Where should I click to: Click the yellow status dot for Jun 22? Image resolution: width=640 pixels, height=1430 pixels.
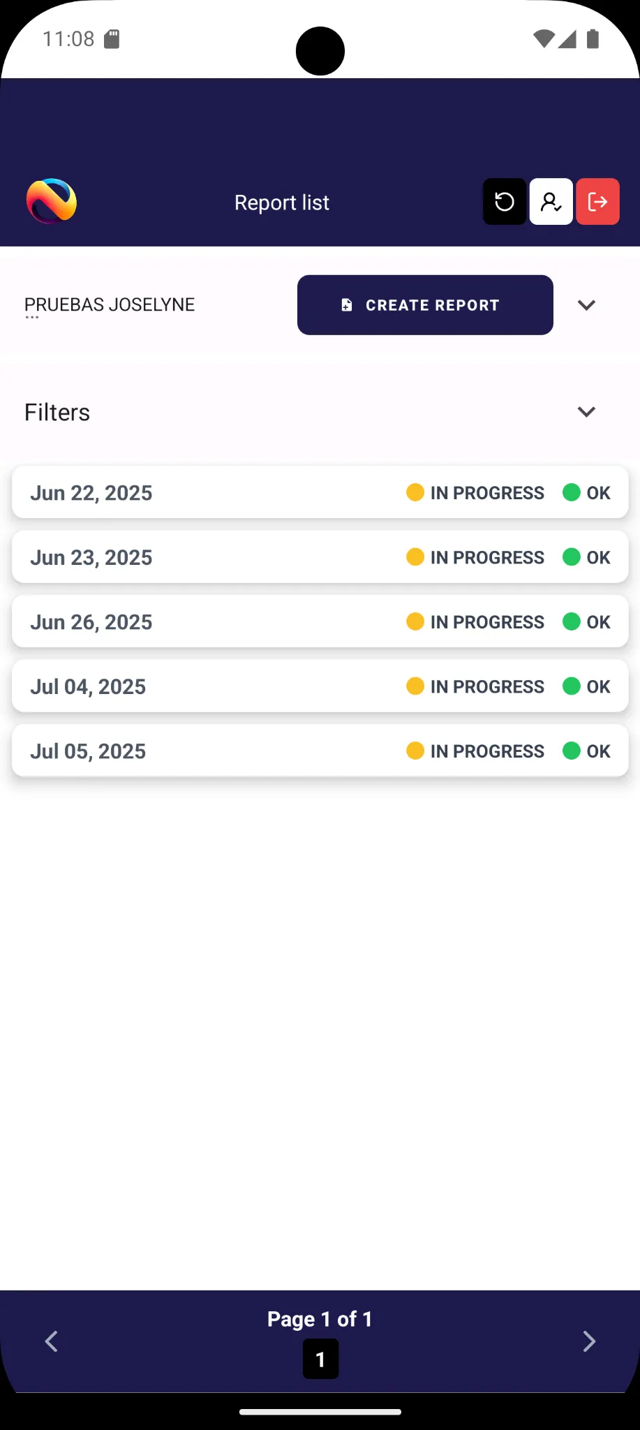point(415,492)
